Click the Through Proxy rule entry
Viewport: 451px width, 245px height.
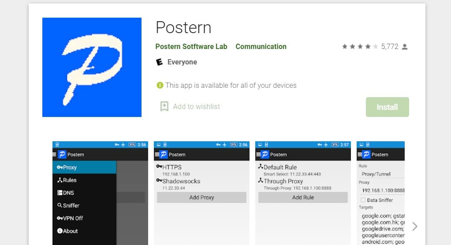(303, 184)
